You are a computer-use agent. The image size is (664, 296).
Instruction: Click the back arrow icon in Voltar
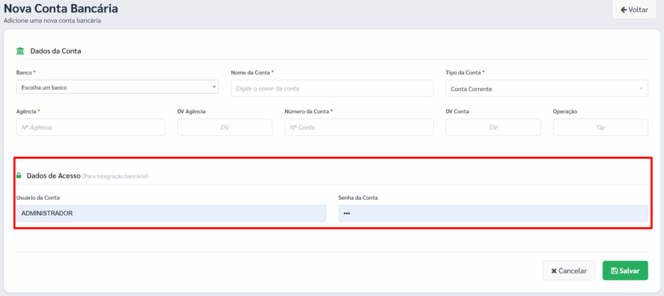coord(624,10)
